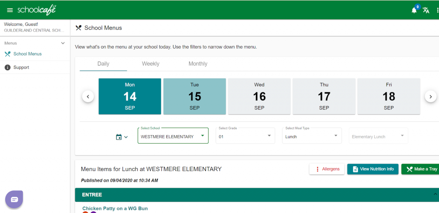Open the calendar date picker icon
The height and width of the screenshot is (213, 439).
tap(119, 137)
